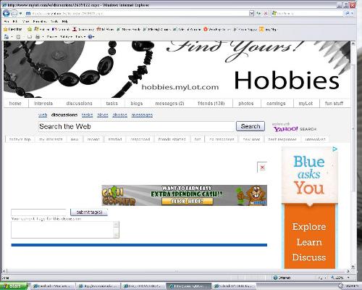The image size is (362, 290).
Task: Select the blogs search scope link
Action: tap(103, 115)
